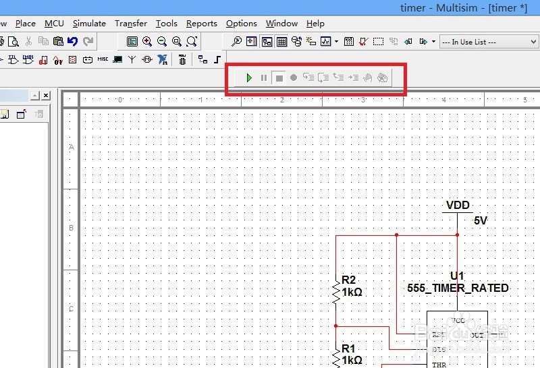Click the Copy icon
This screenshot has height=368, width=540.
point(43,41)
